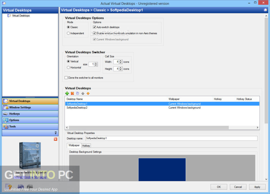Select the SoftpediaDesktop1 row
Image resolution: width=270 pixels, height=194 pixels.
point(162,104)
